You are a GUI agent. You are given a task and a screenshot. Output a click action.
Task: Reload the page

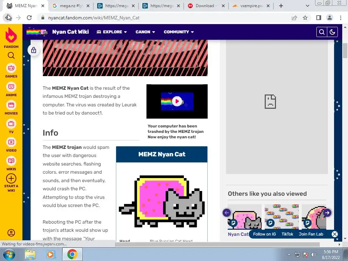pos(29,18)
